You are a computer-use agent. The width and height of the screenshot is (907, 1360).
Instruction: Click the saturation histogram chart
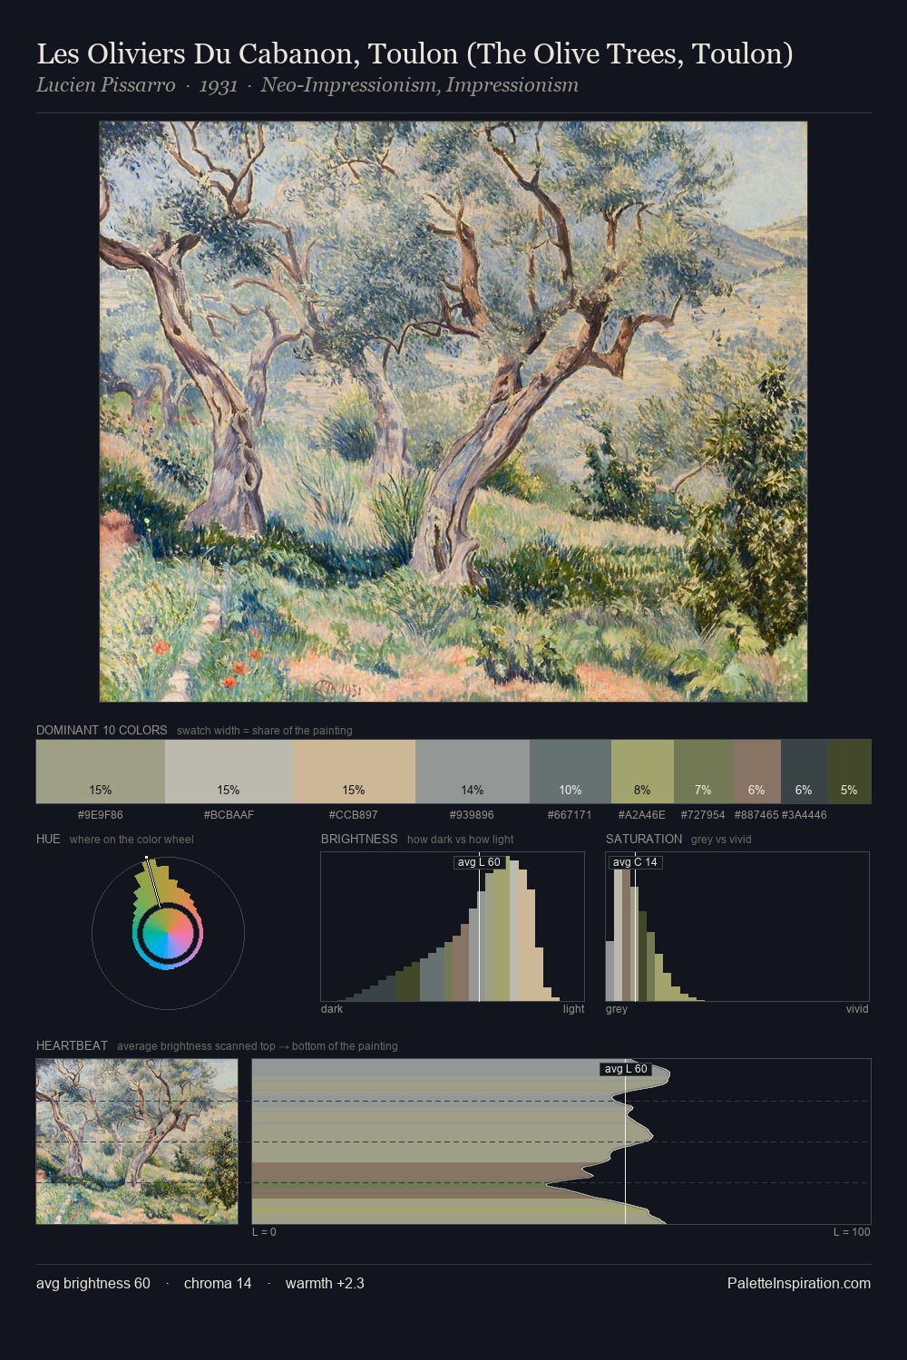pyautogui.click(x=737, y=927)
